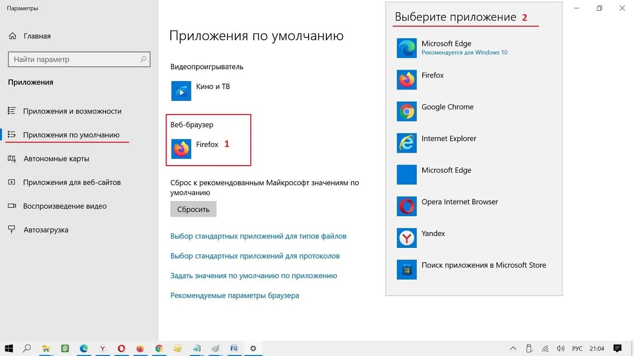This screenshot has width=634, height=356.
Task: Open the clock showing 21:04
Action: point(597,349)
